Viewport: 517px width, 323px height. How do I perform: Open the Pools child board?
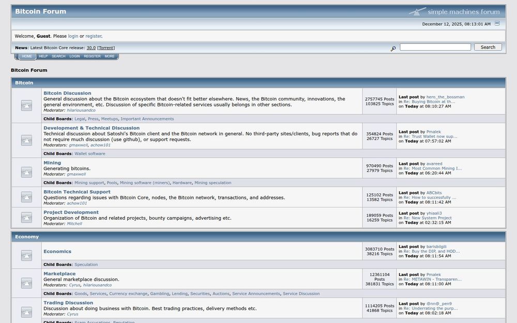[112, 182]
